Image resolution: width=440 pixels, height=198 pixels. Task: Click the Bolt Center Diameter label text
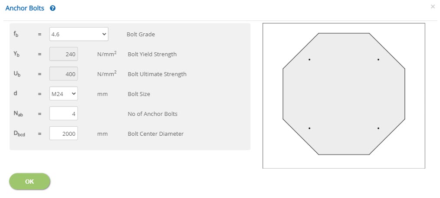click(155, 134)
